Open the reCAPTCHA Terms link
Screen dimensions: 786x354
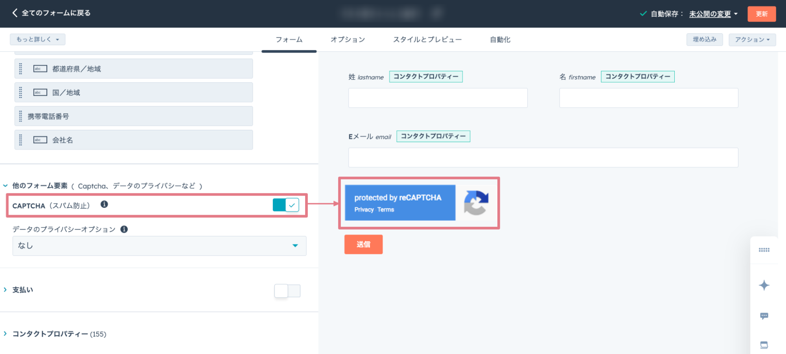[386, 210]
